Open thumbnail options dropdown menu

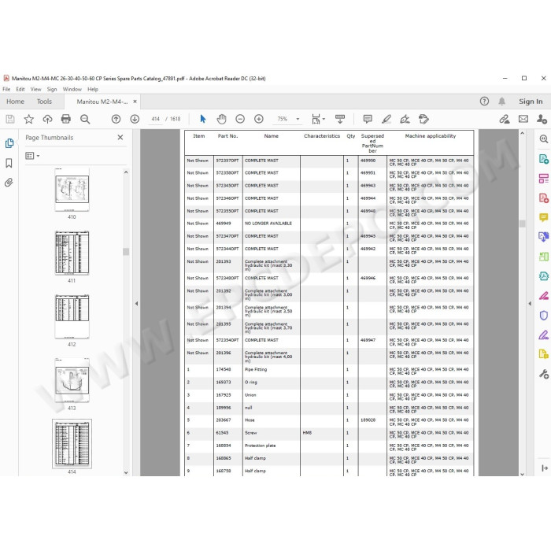tap(32, 156)
